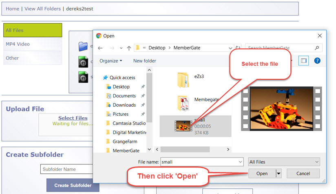The width and height of the screenshot is (336, 194).
Task: Click the Chrome icon in dialog title
Action: pos(99,36)
